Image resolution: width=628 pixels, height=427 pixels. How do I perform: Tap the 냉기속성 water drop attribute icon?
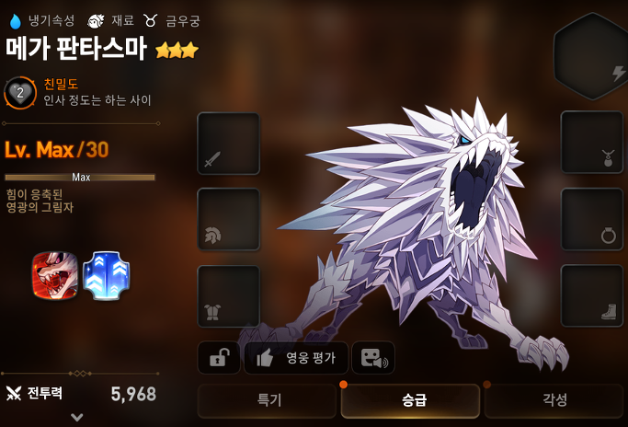16,21
